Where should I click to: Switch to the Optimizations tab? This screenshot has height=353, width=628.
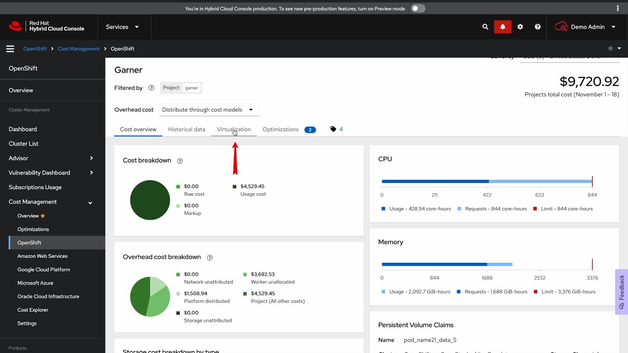281,129
